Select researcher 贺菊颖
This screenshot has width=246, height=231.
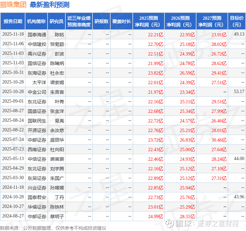57,44
